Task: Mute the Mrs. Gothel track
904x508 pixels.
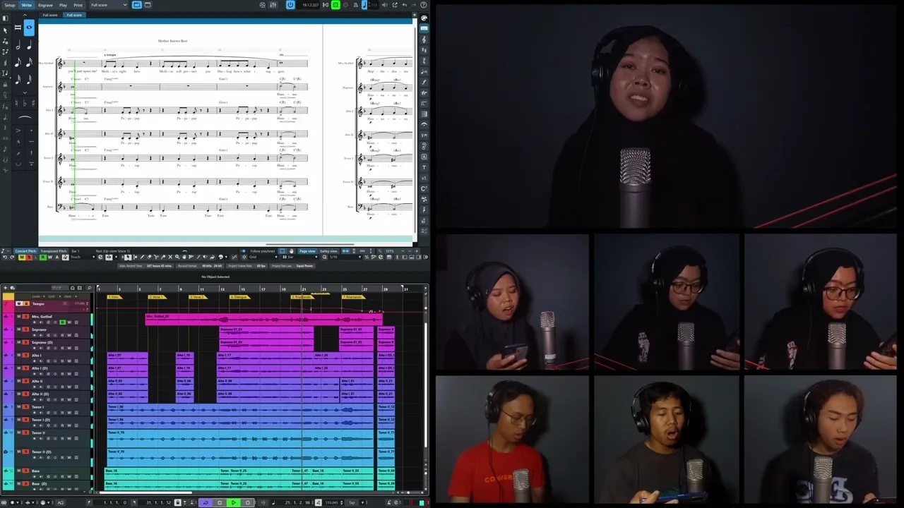Action: [x=19, y=316]
